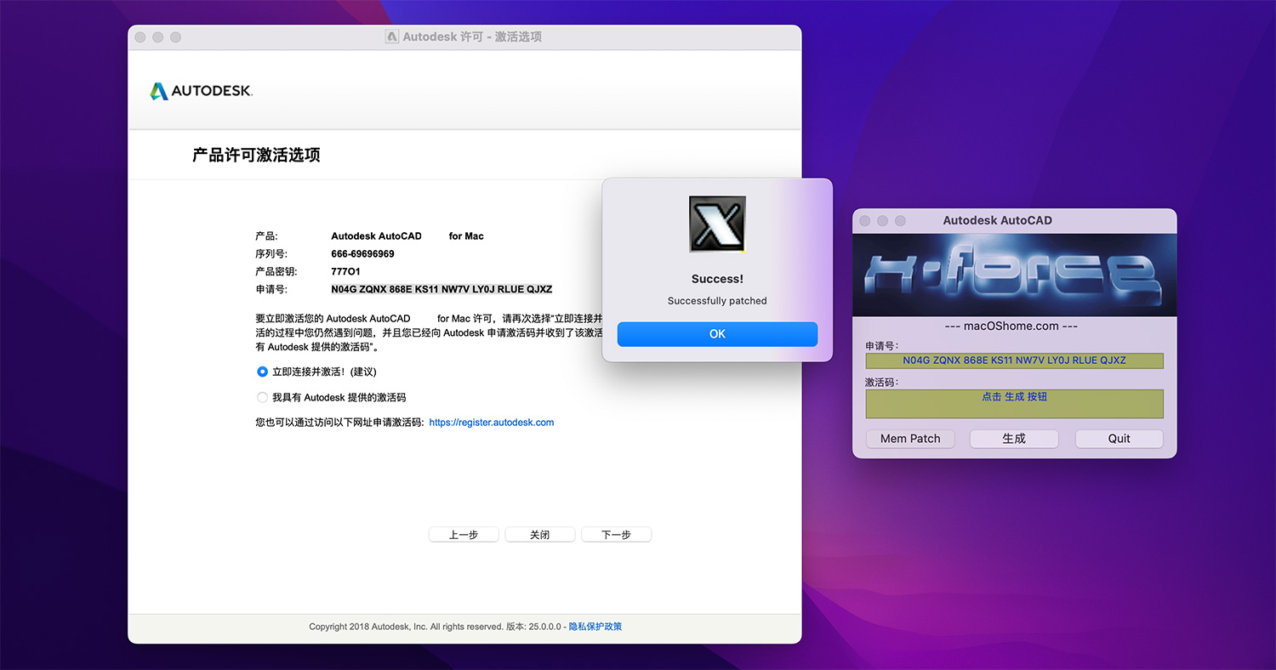Click the 关闭 close button
The height and width of the screenshot is (670, 1276).
[539, 535]
